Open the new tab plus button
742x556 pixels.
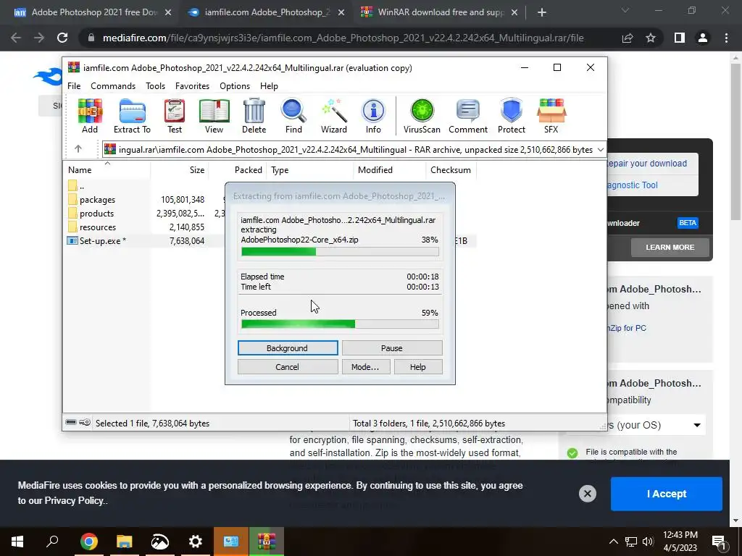[542, 12]
